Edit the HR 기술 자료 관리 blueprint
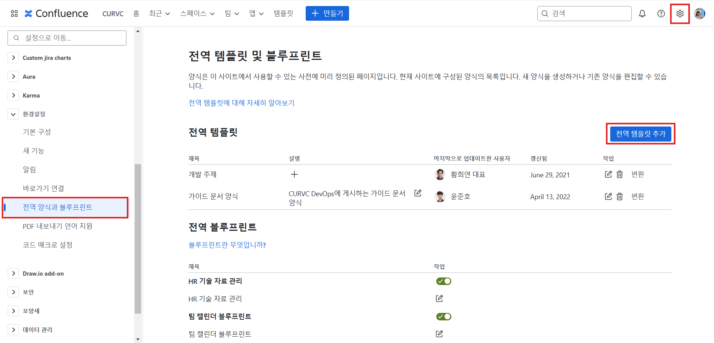714x343 pixels. (x=439, y=299)
